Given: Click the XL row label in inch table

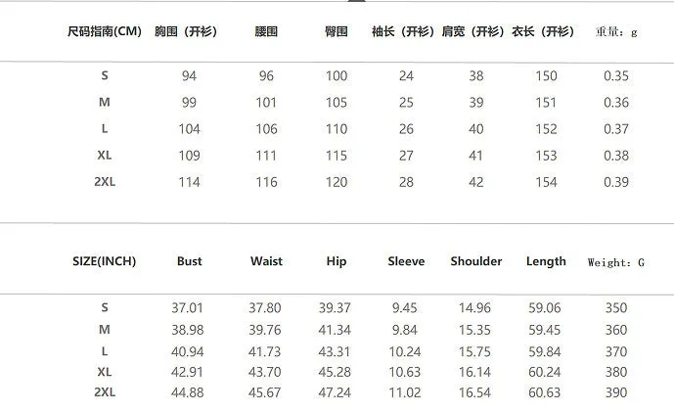Looking at the screenshot, I should click(x=105, y=372).
